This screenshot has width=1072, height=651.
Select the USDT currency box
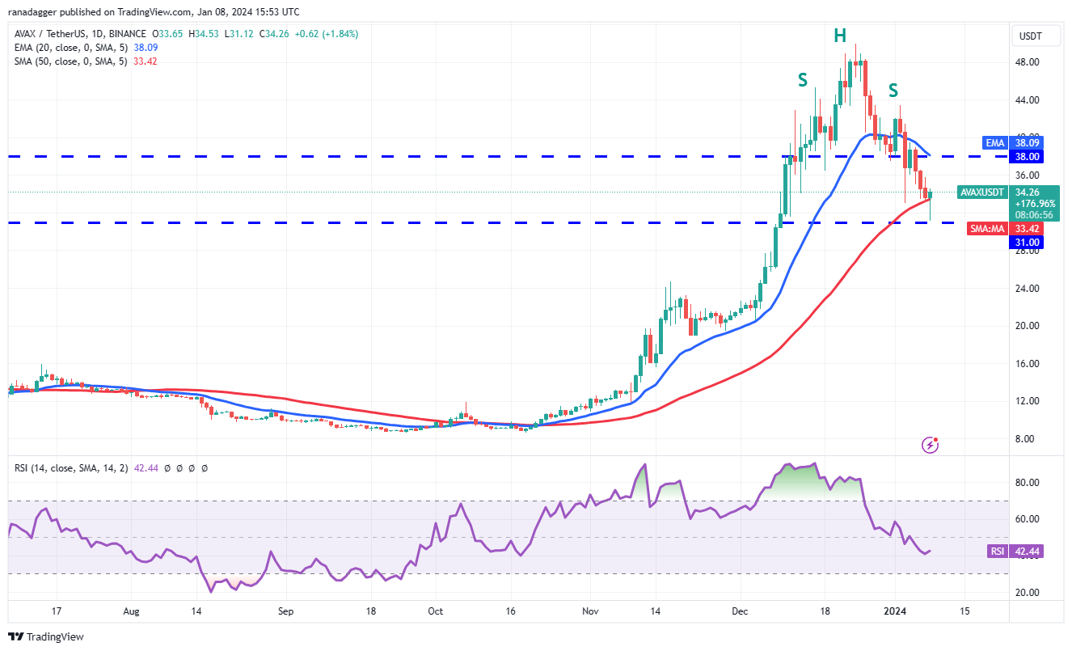pyautogui.click(x=1032, y=36)
